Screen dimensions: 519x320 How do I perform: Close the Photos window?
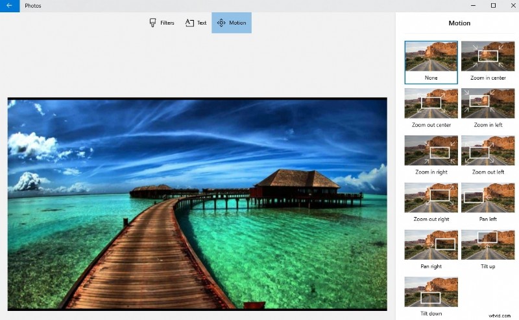513,6
